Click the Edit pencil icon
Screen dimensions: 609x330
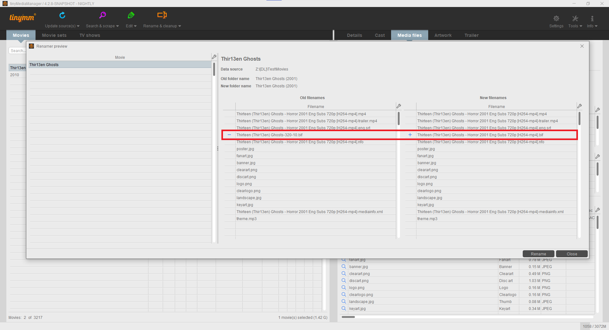pos(131,15)
